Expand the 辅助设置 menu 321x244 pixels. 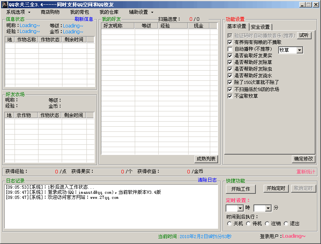pyautogui.click(x=141, y=12)
